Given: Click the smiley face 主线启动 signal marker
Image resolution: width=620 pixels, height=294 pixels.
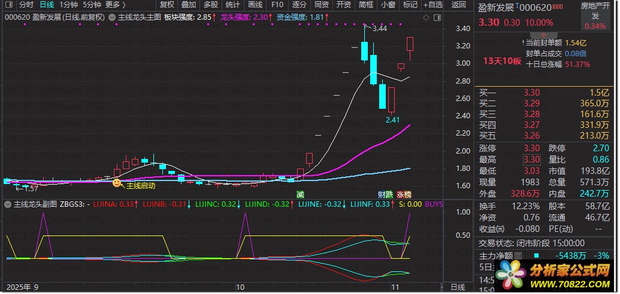Looking at the screenshot, I should (x=117, y=183).
